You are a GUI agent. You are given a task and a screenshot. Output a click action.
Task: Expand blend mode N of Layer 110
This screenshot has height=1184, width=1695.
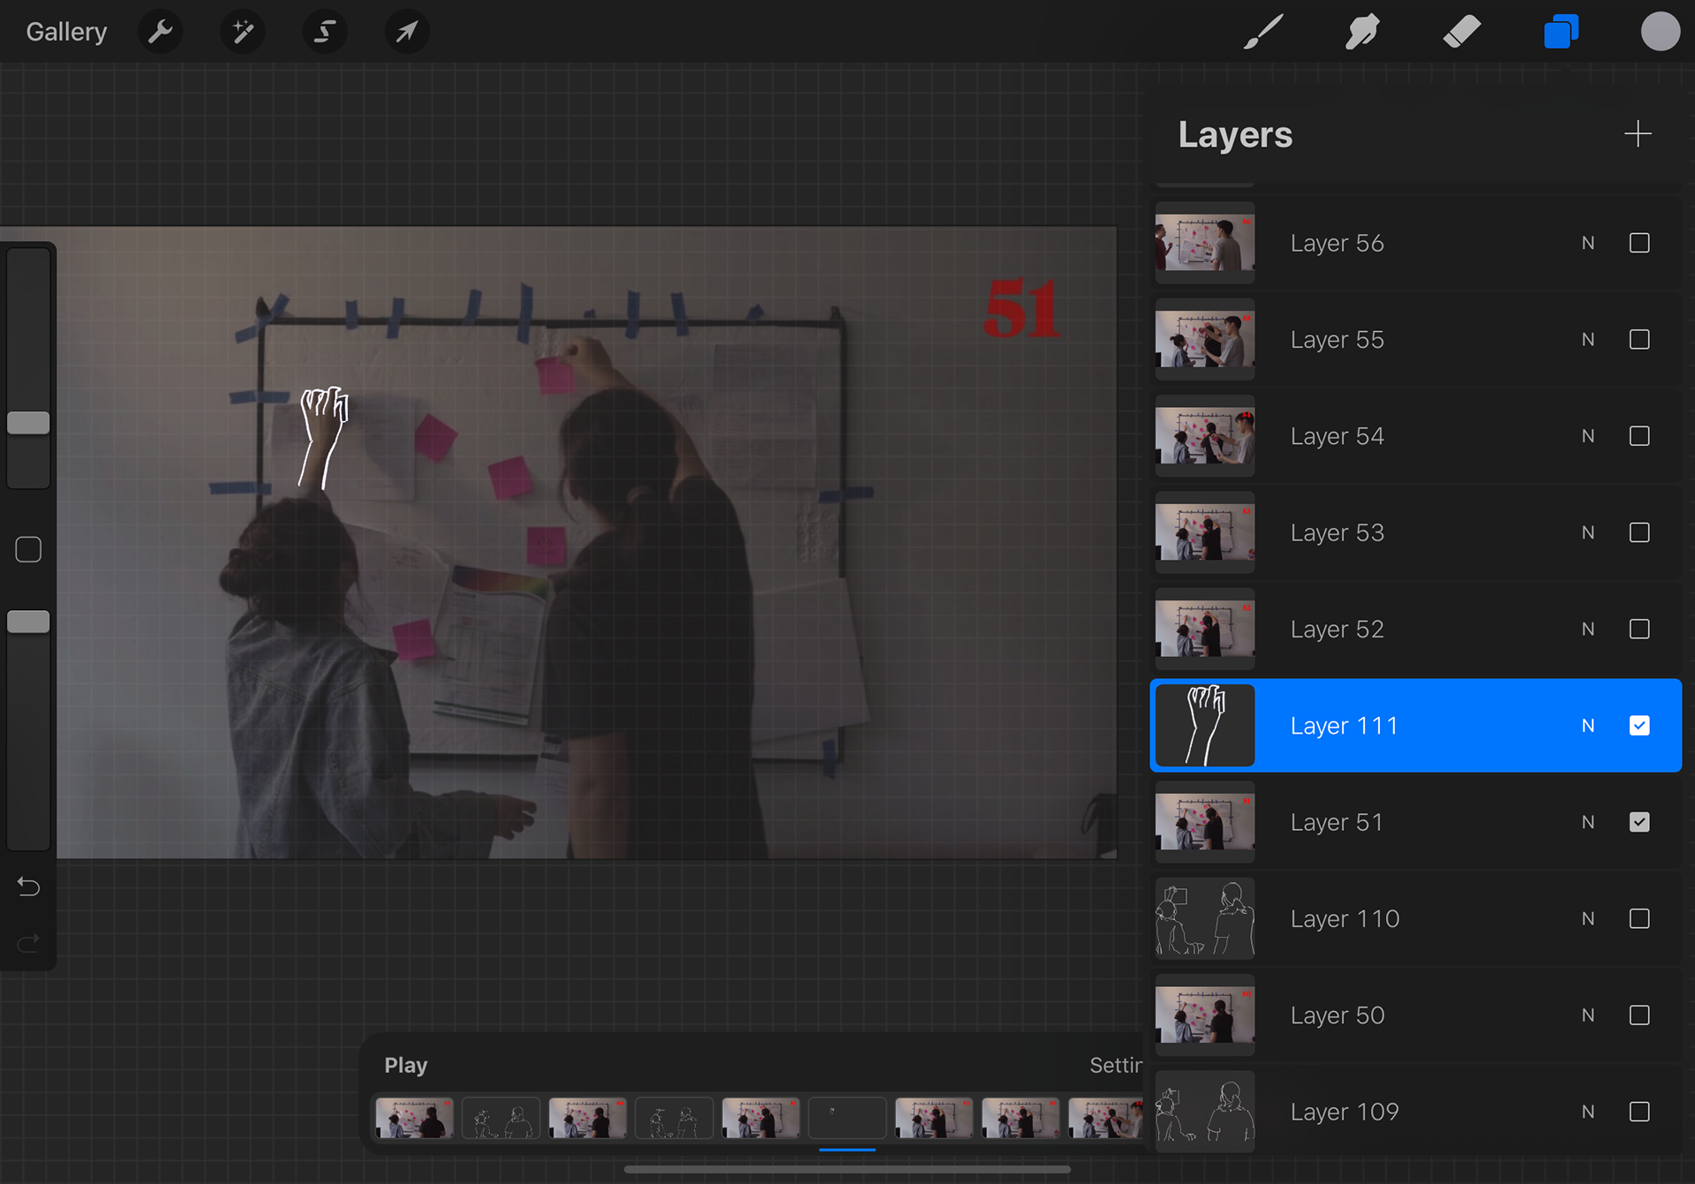click(1587, 919)
